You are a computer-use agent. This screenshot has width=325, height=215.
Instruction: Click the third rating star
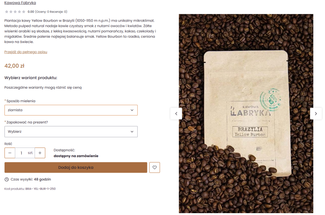[15, 12]
